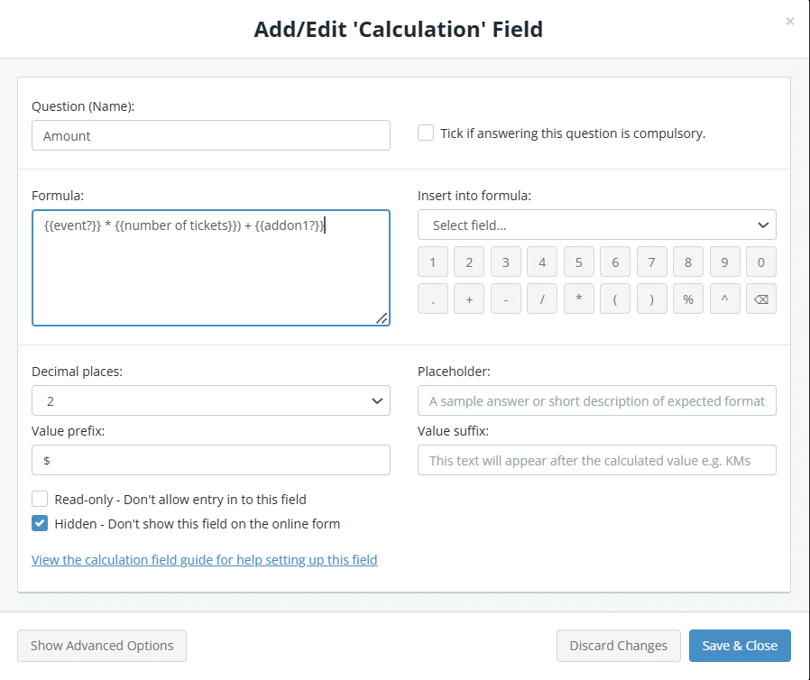Insert the plus operator into formula

(x=469, y=299)
